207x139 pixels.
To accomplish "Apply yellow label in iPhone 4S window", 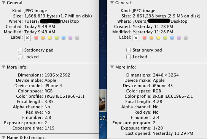I will click(x=158, y=38).
